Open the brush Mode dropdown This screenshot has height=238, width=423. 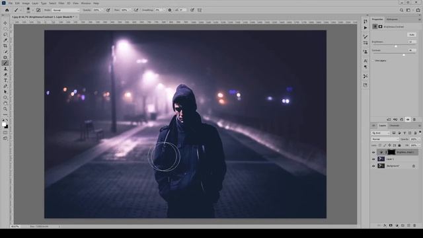point(66,10)
